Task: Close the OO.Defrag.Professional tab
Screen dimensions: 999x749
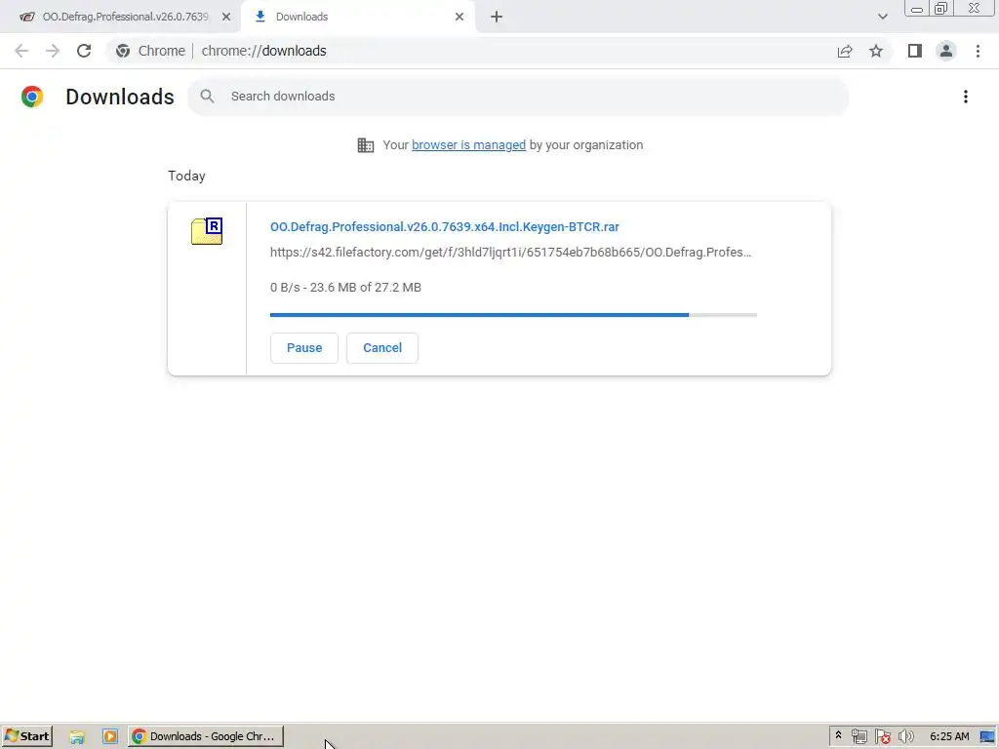Action: tap(226, 17)
